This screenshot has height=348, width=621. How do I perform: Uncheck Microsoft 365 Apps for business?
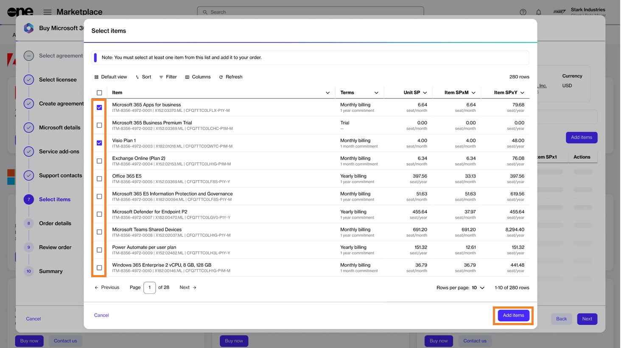click(99, 108)
